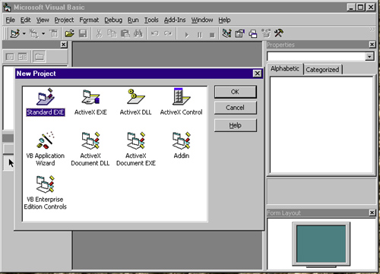Expand the Add Form dropdown arrow
This screenshot has width=380, height=274.
(x=43, y=33)
